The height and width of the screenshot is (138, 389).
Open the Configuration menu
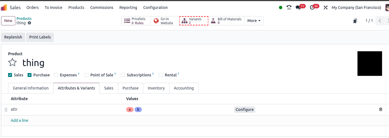pos(155,8)
